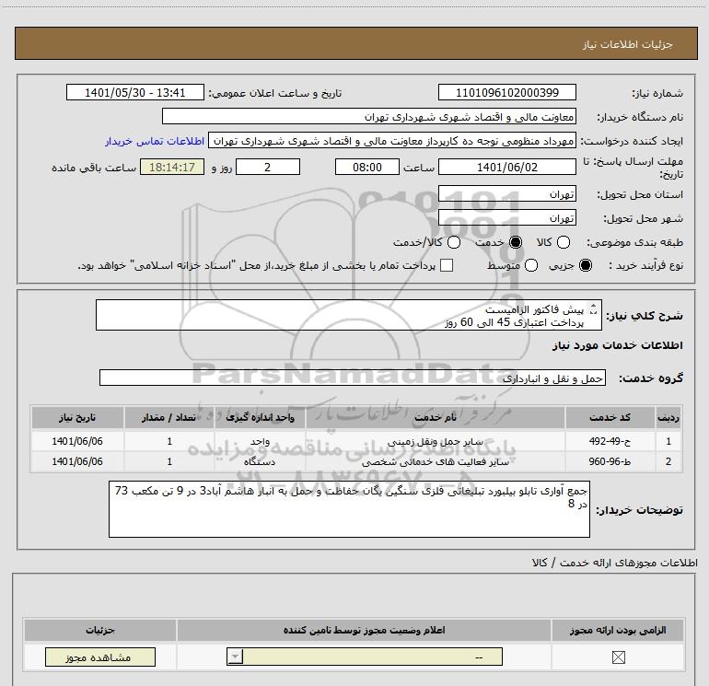Click the deadline time field 08:00
Screen dimensions: 709x686
[x=367, y=168]
